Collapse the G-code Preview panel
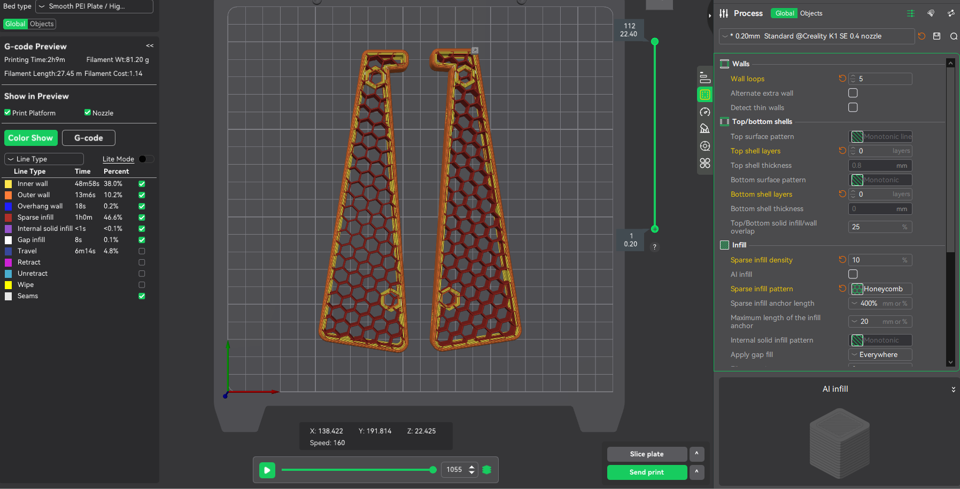The height and width of the screenshot is (489, 960). (150, 46)
